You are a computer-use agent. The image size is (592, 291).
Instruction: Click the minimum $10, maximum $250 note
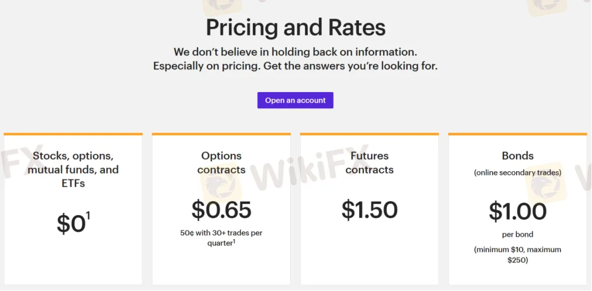tap(517, 255)
